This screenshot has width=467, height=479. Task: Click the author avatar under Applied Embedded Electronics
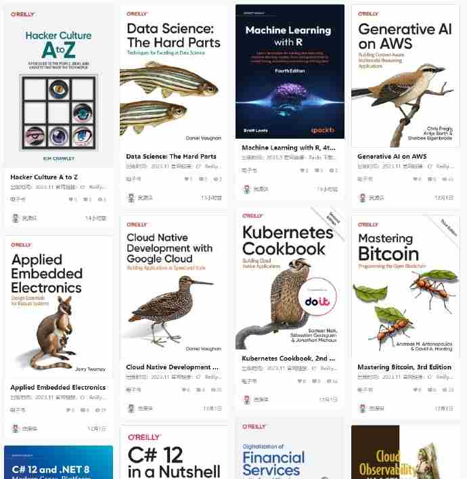16,428
